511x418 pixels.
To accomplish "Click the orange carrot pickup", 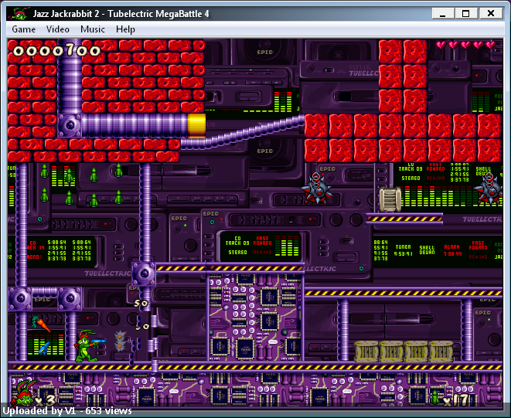I will tap(41, 323).
